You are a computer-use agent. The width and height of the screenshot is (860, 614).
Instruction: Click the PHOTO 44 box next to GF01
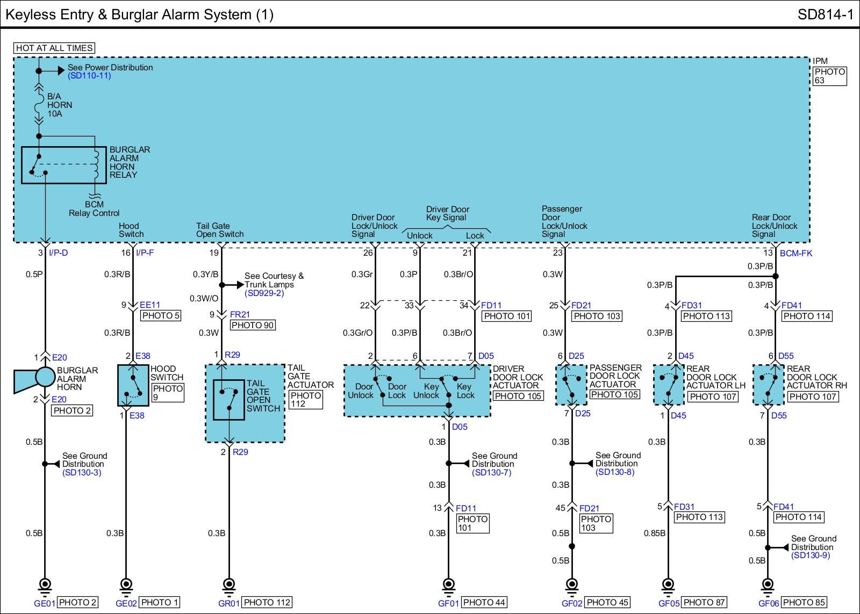tap(484, 603)
